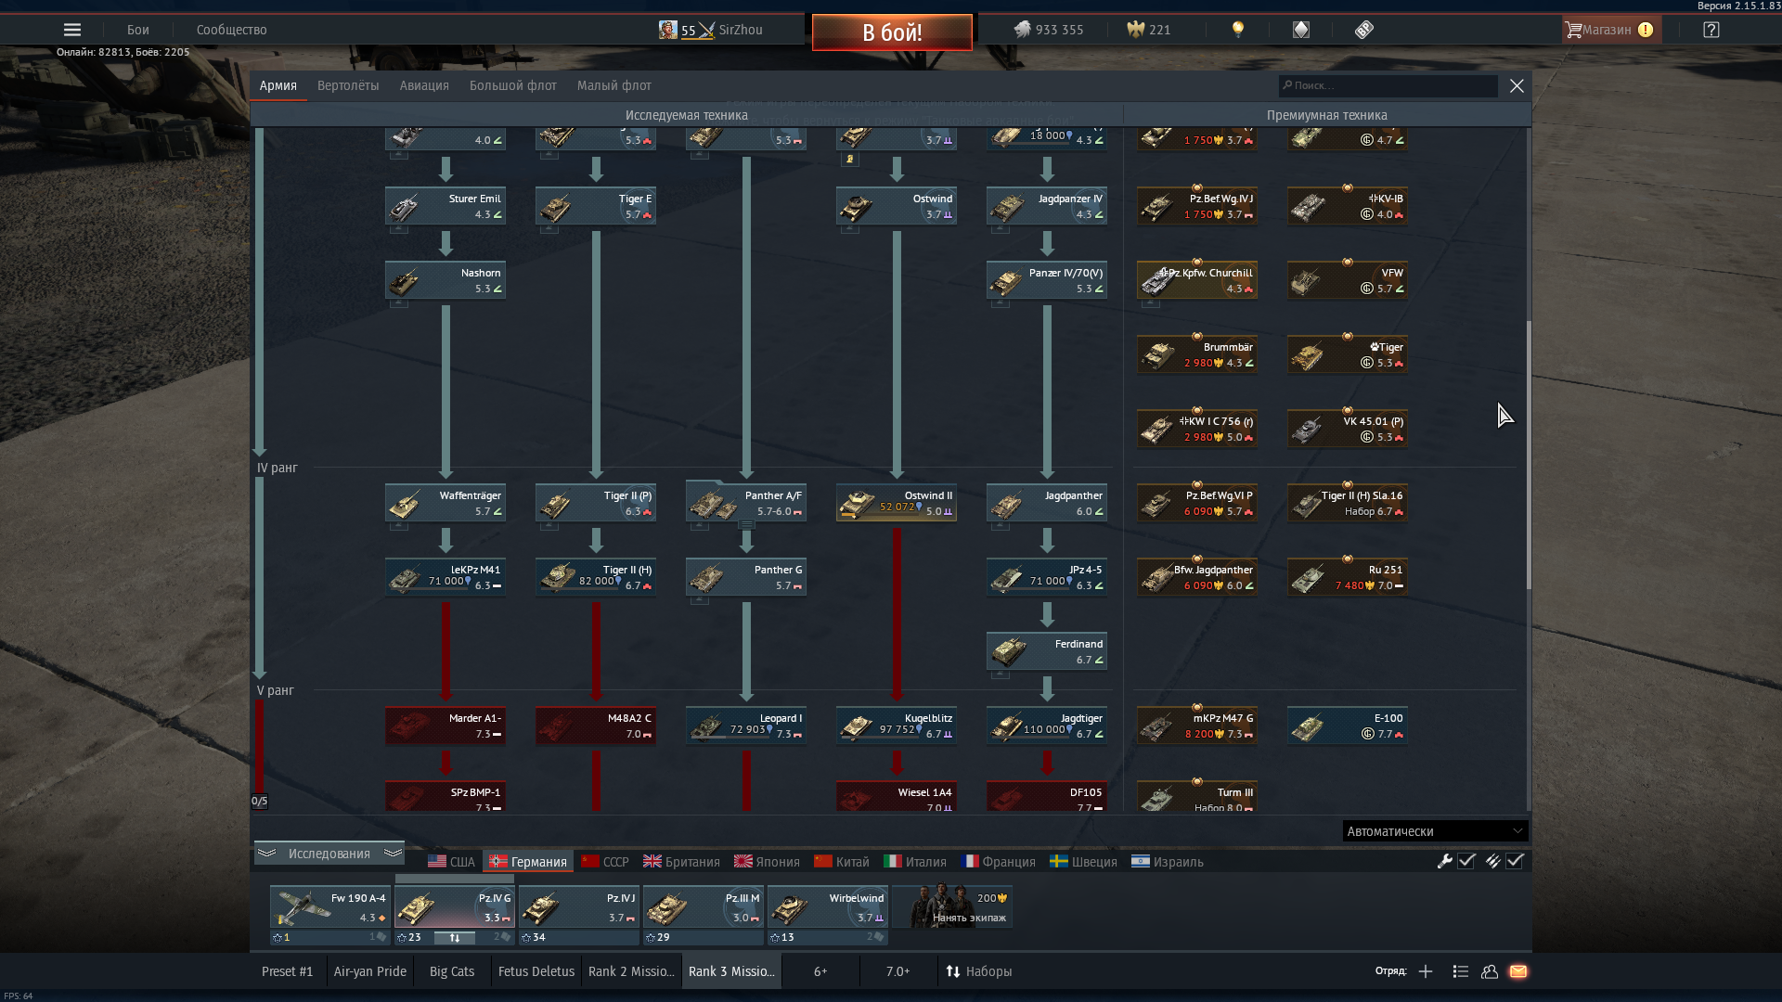The image size is (1782, 1002).
Task: Switch nation to Британия
Action: [x=681, y=862]
